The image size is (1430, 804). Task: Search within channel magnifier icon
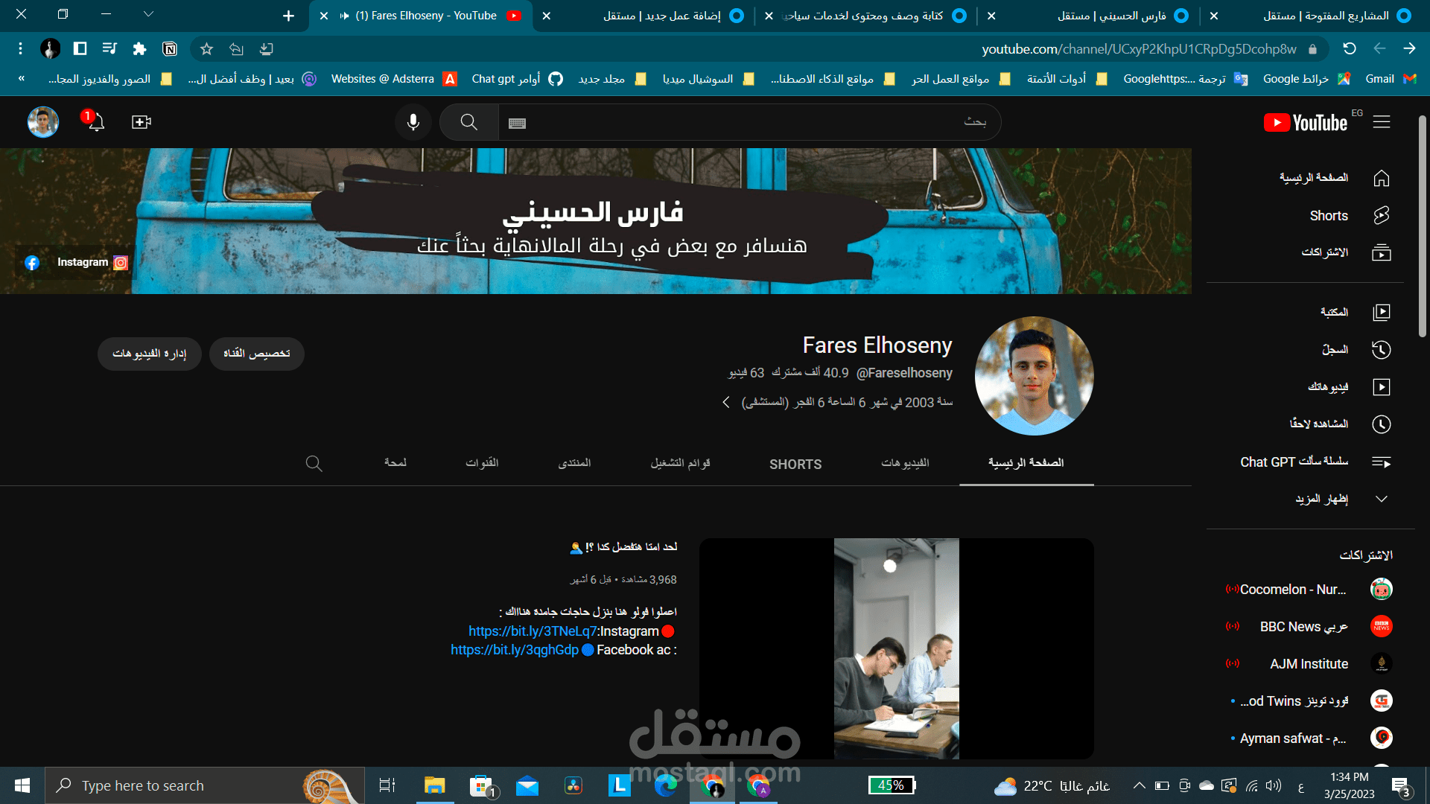pos(314,464)
